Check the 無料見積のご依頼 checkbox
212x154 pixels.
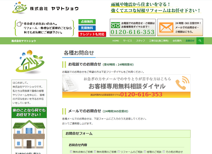click(95, 152)
